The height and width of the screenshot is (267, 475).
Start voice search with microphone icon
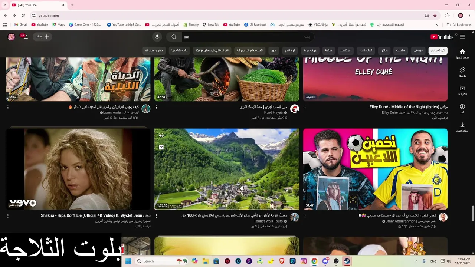(157, 37)
